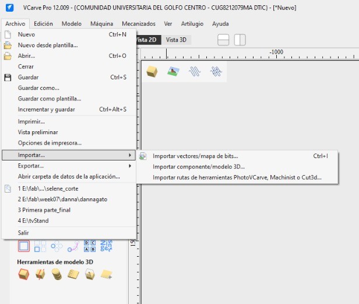
Task: Select the transparent cube component tool
Action: 90,274
